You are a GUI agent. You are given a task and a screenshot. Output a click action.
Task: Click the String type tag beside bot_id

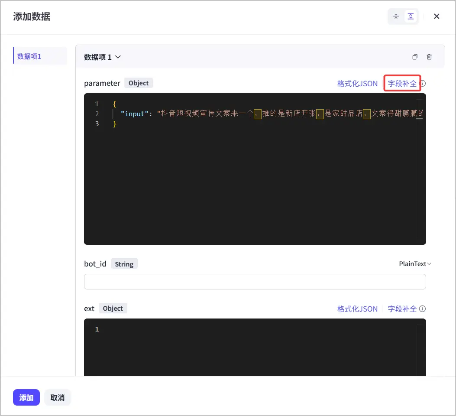point(124,264)
